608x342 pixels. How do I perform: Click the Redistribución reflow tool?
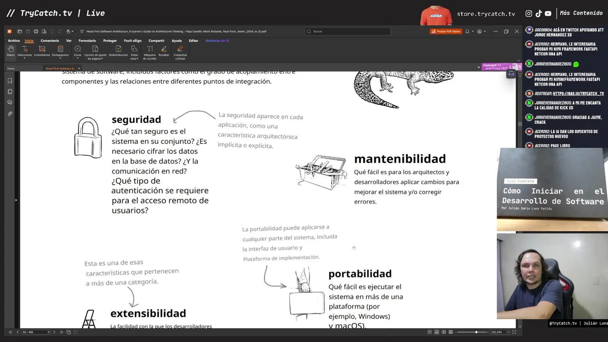[x=118, y=51]
